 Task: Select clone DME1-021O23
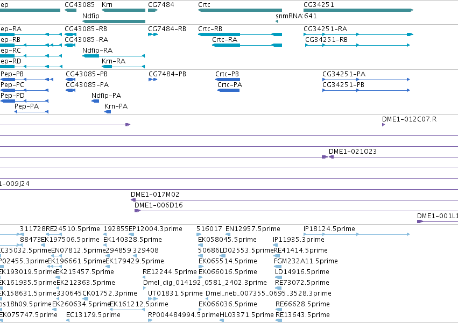[x=353, y=151]
